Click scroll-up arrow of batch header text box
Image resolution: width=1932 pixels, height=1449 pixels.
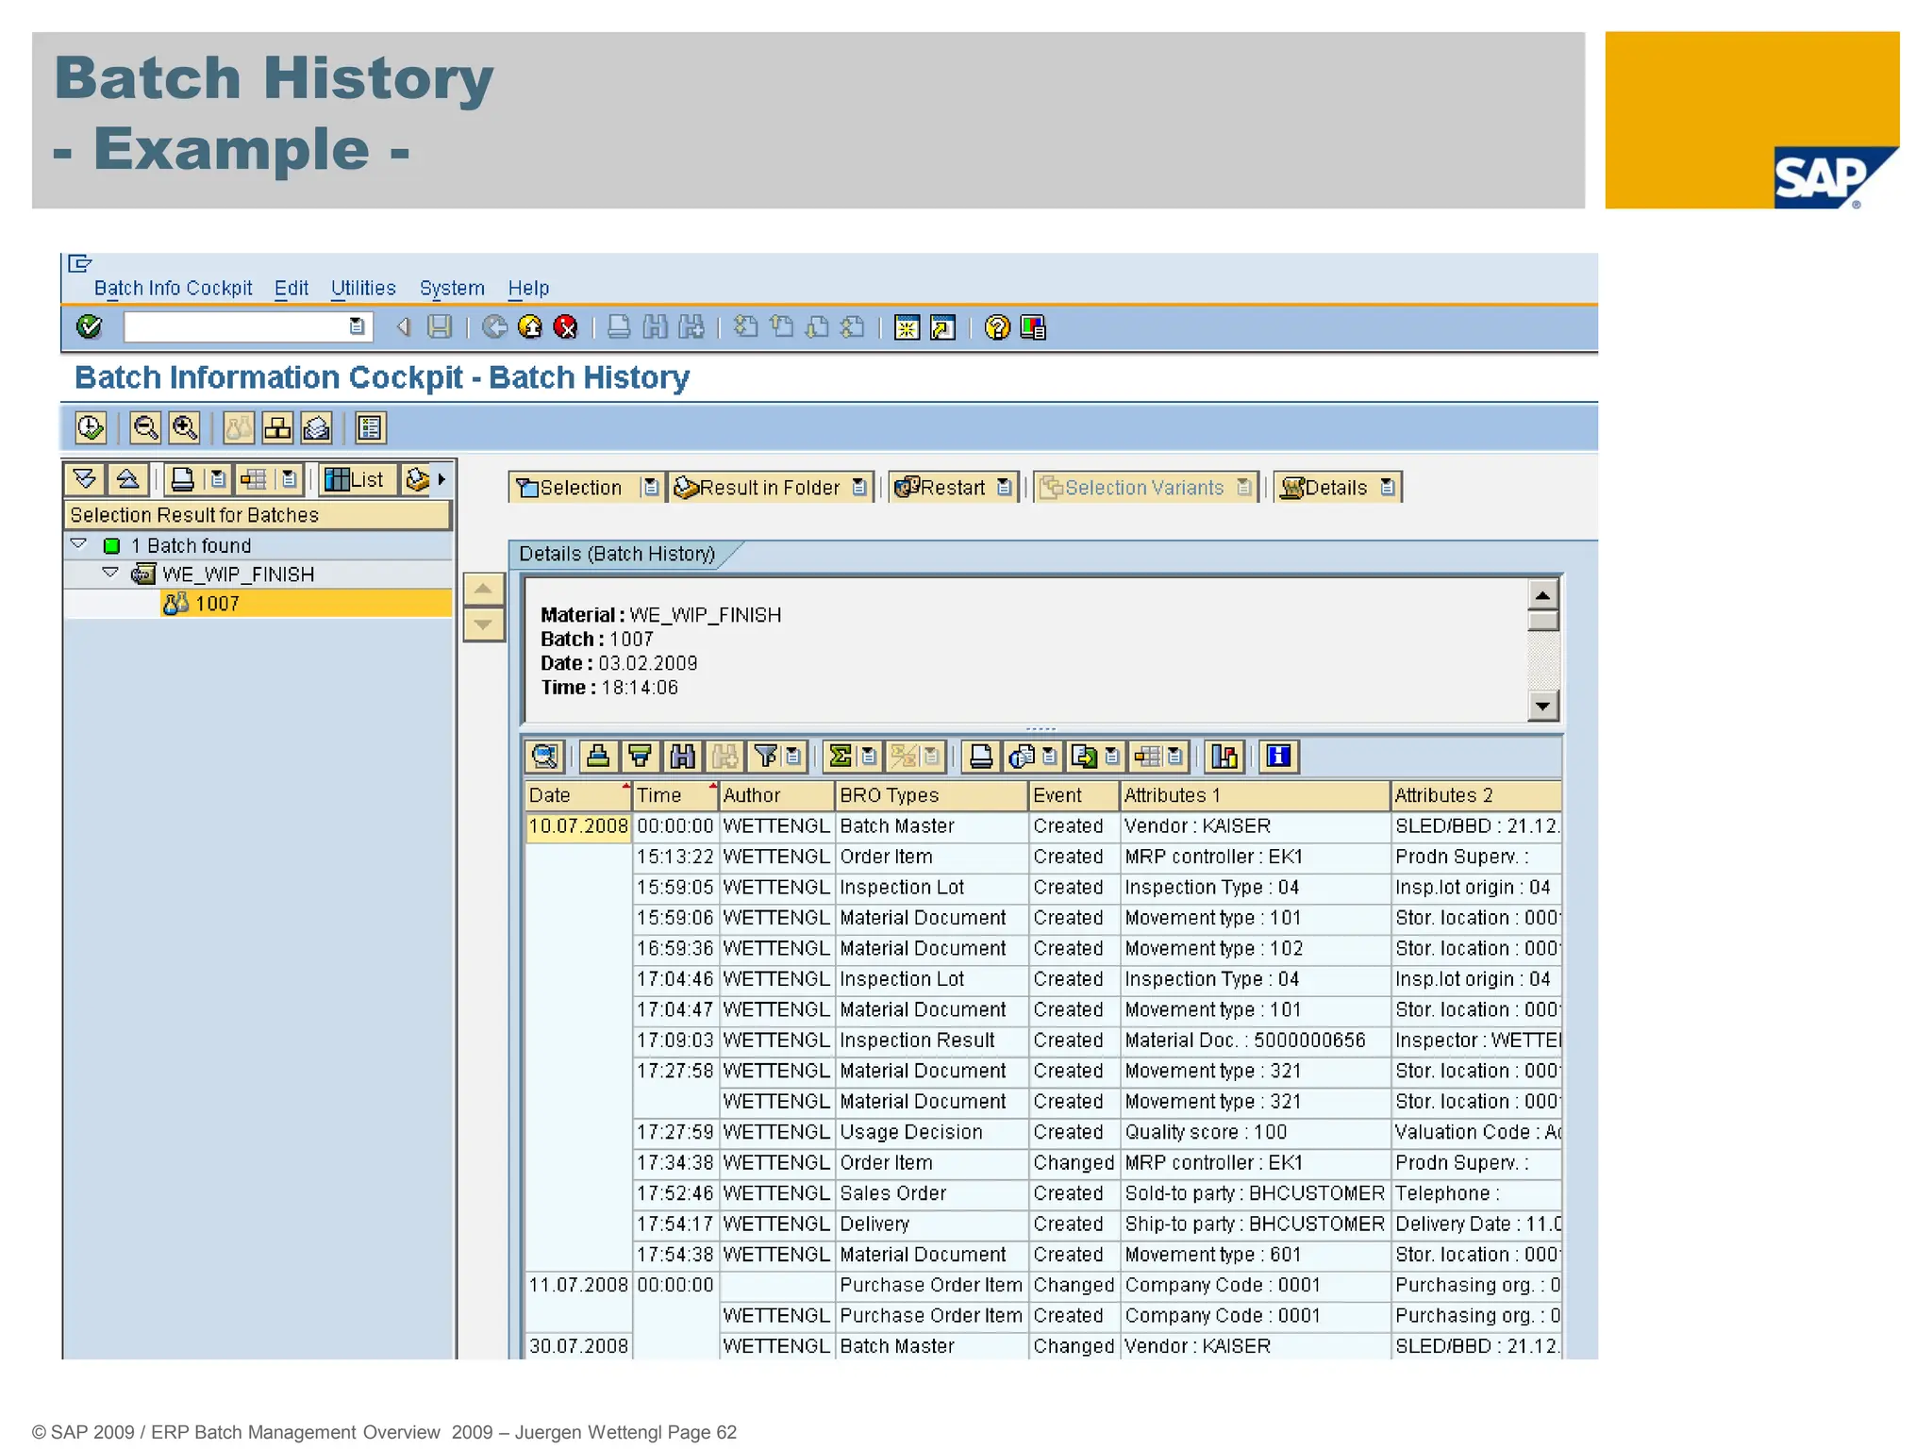[x=1542, y=594]
